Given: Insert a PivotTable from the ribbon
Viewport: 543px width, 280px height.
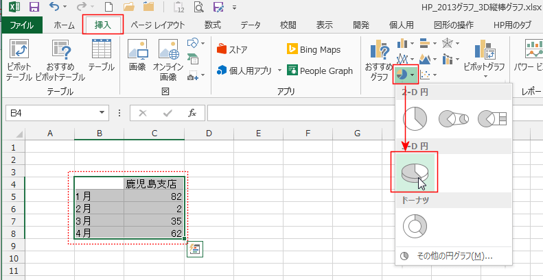Looking at the screenshot, I should point(19,60).
